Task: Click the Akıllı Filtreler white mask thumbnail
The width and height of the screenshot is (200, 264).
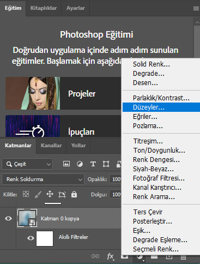Action: tap(45, 238)
